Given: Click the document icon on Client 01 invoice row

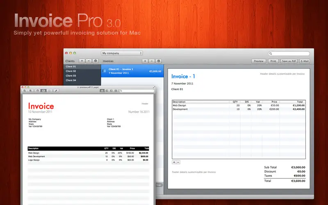Looking at the screenshot, I should 104,71.
